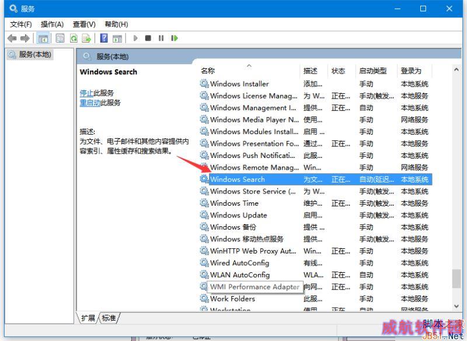Click the Pause service button

coord(161,38)
